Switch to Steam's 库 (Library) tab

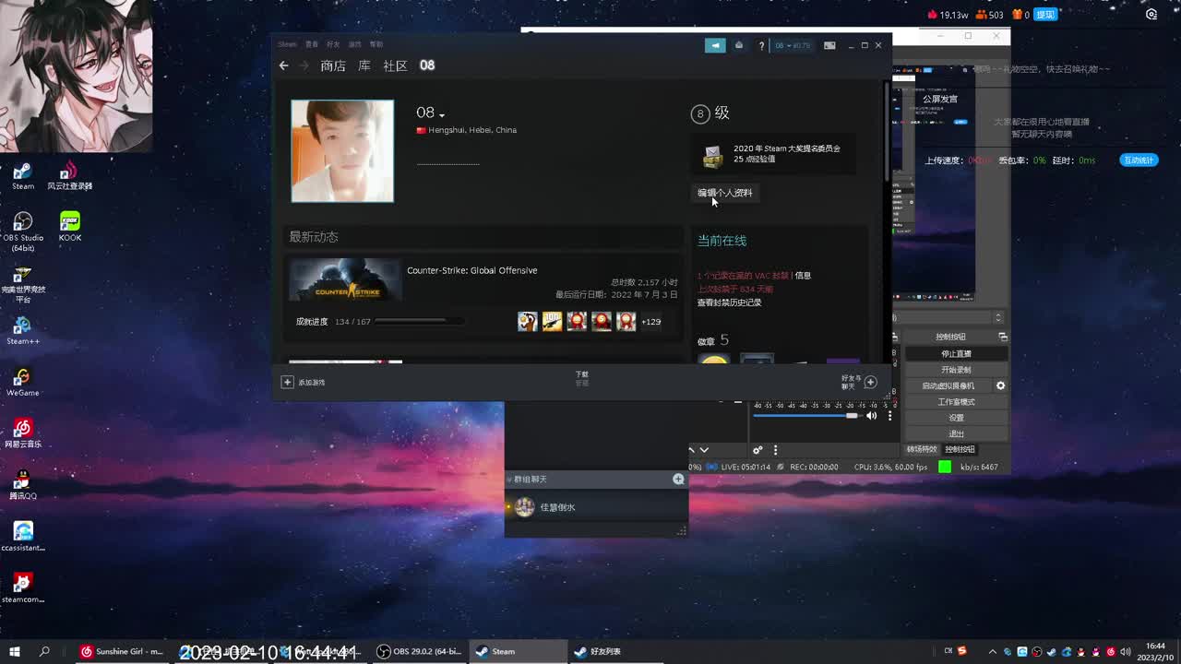tap(364, 65)
